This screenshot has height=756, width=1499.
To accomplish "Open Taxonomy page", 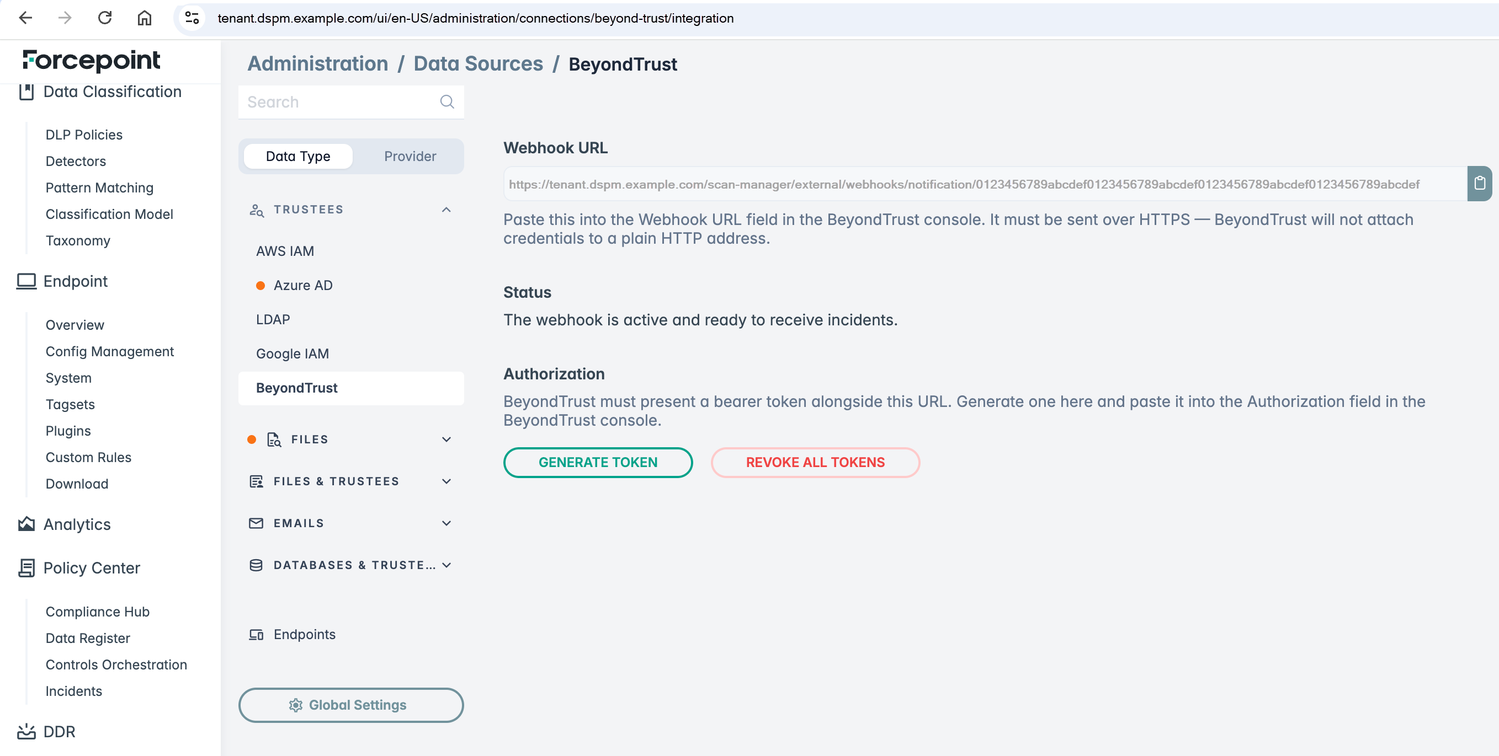I will 78,241.
